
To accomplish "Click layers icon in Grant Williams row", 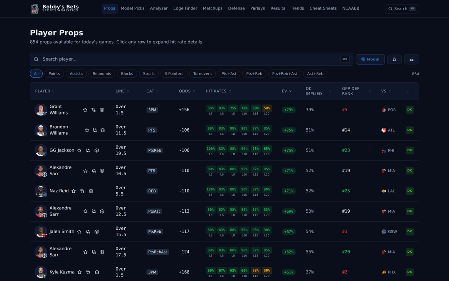I will (102, 110).
